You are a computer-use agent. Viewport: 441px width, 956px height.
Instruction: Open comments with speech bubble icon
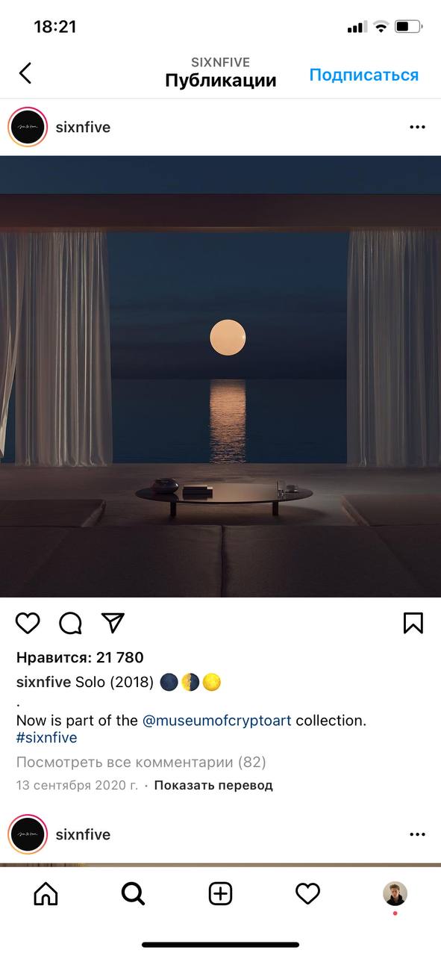tap(70, 623)
